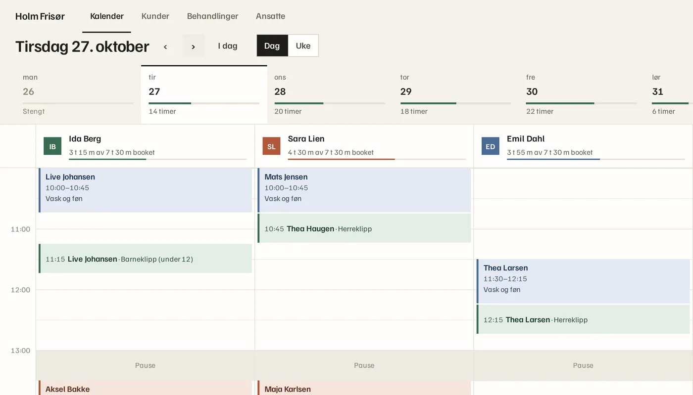Open the Kunder tab
Image resolution: width=693 pixels, height=395 pixels.
pos(155,16)
